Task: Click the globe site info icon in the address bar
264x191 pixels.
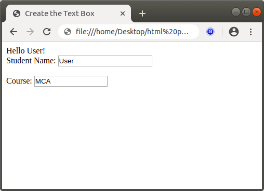Action: [x=68, y=32]
